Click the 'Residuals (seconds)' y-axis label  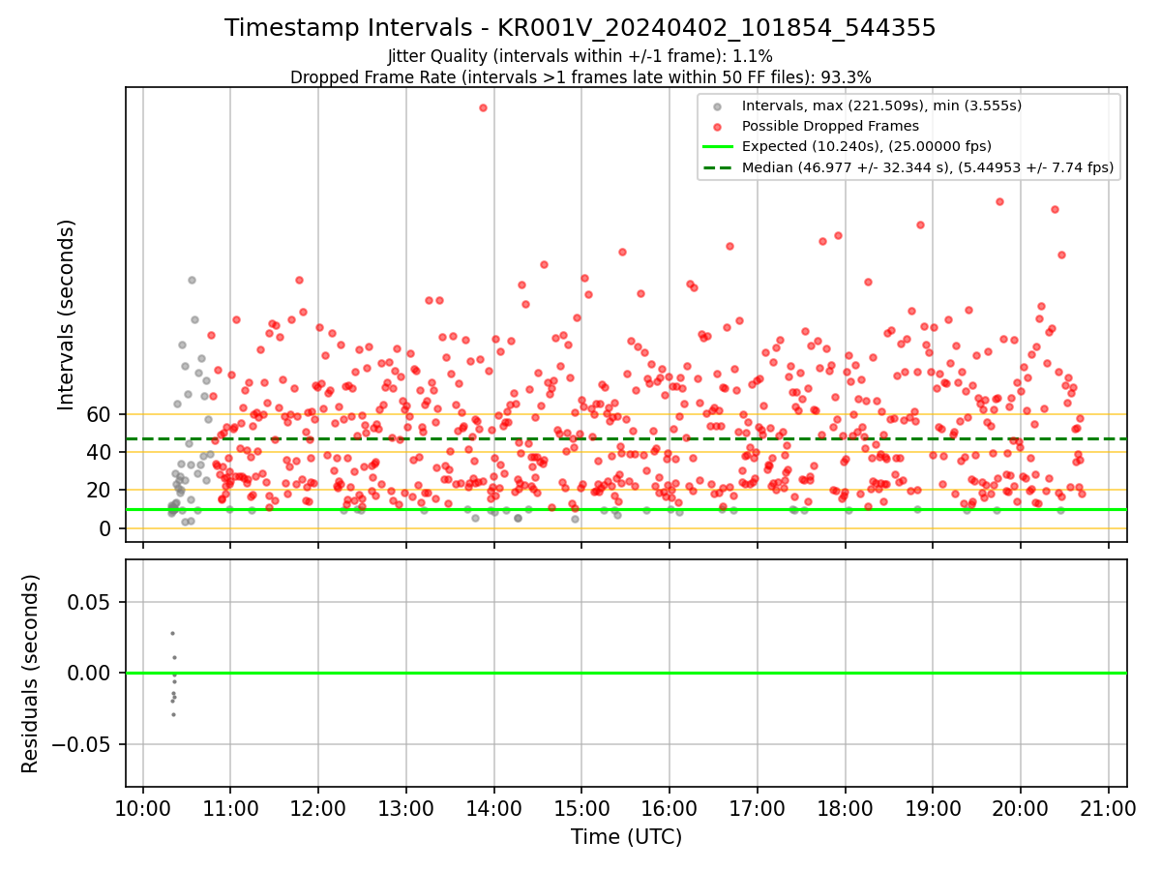(x=31, y=674)
